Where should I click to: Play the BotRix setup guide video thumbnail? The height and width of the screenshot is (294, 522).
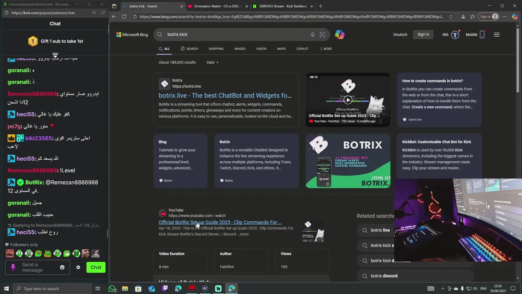point(348,100)
